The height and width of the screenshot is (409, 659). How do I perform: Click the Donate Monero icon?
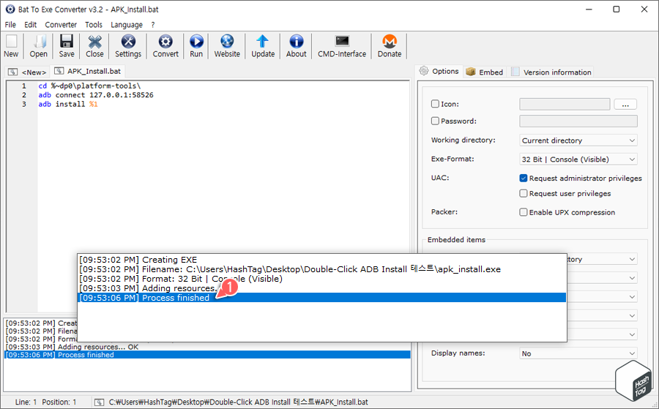tap(390, 41)
